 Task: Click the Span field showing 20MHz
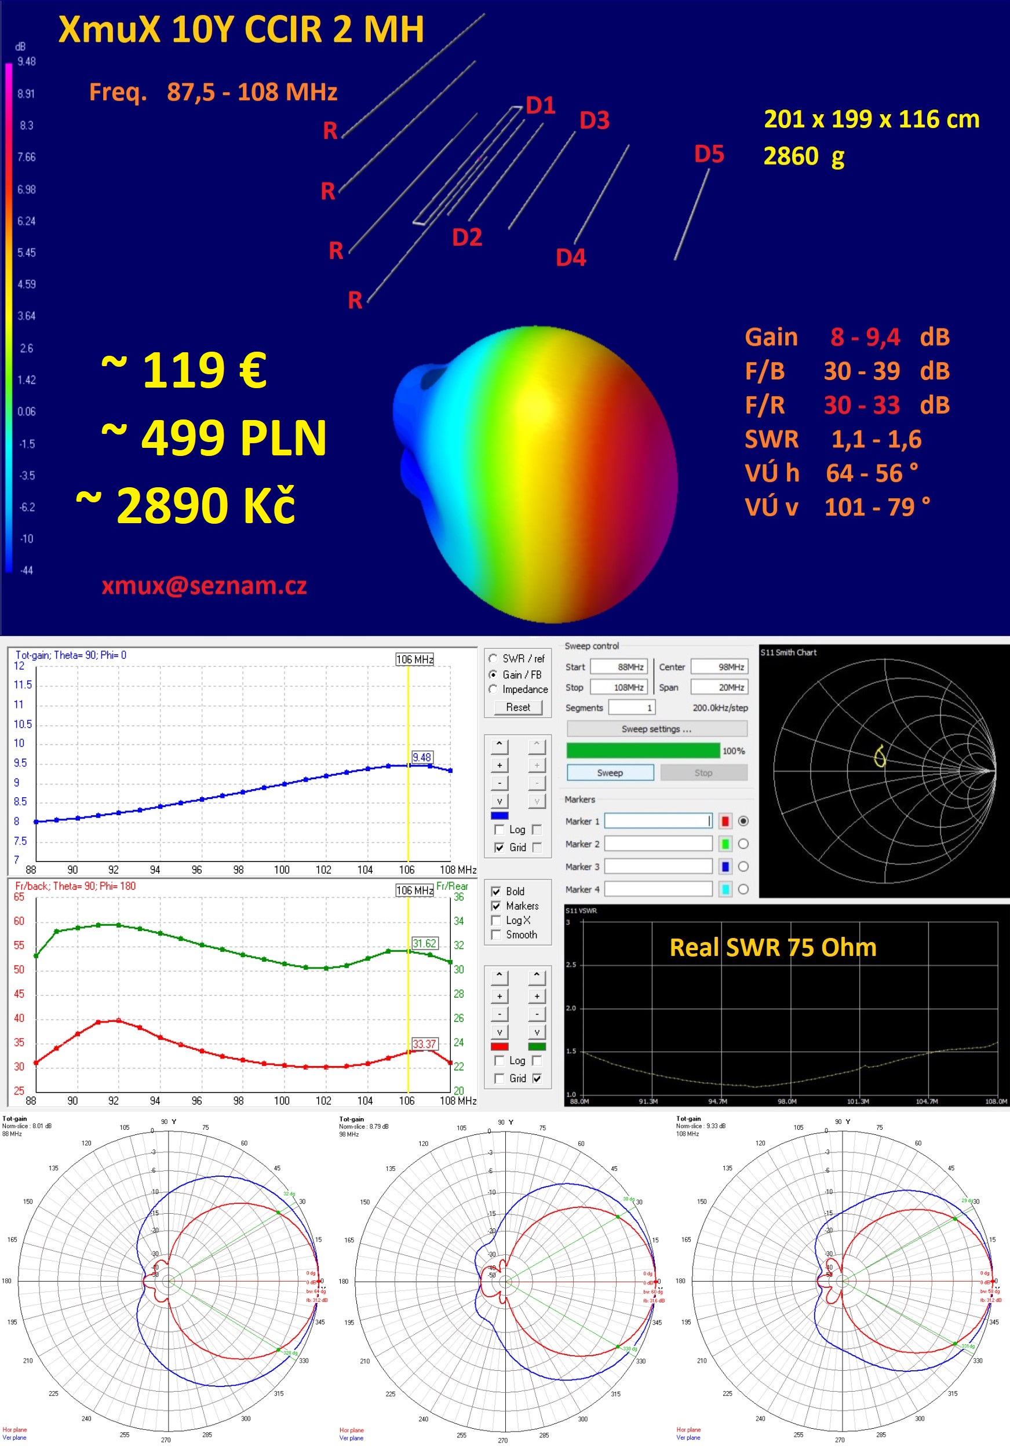[720, 687]
